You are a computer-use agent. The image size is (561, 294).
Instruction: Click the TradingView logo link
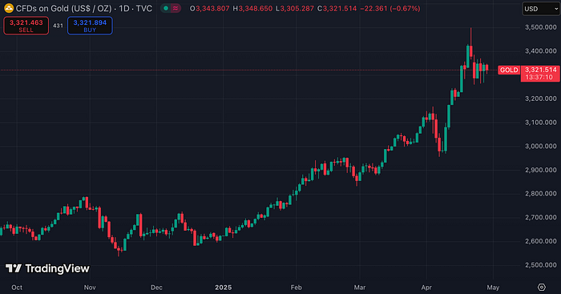click(47, 268)
